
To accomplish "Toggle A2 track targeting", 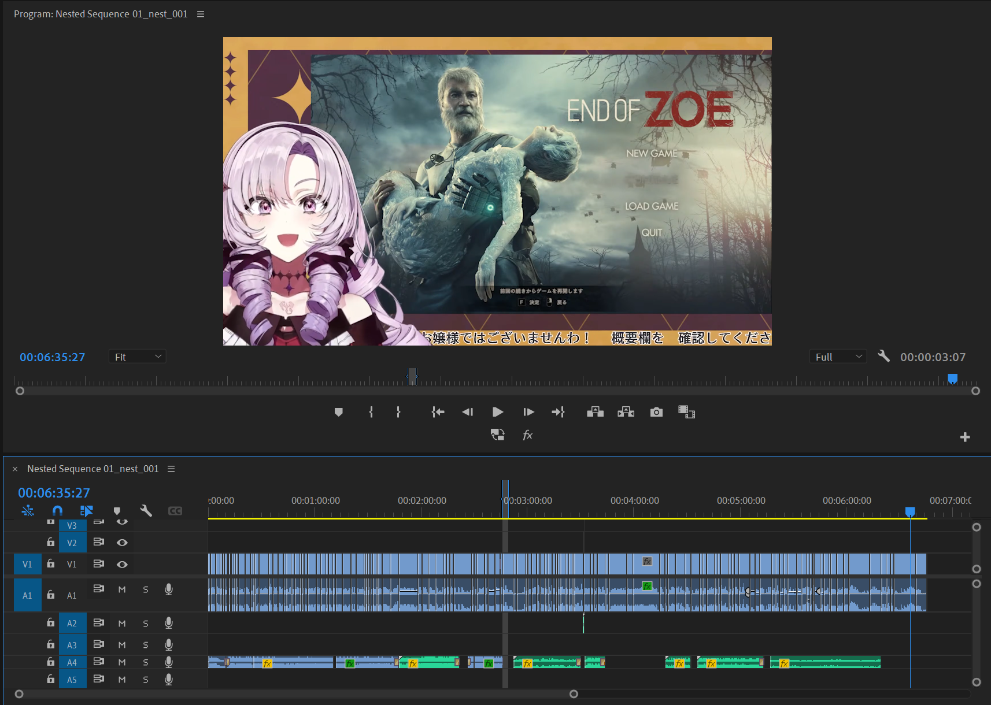I will pyautogui.click(x=72, y=623).
